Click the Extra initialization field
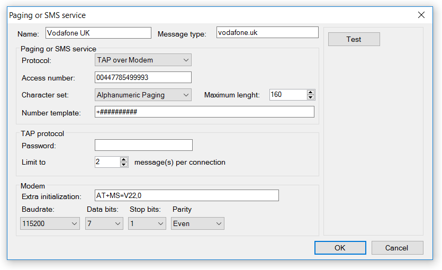 point(187,195)
